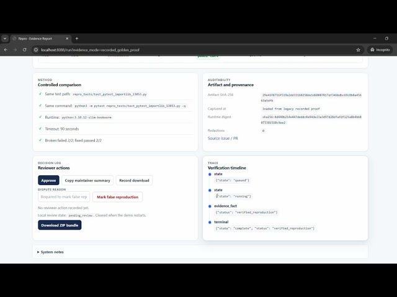Click the test path repro_tests/test_pytest_importlib_13053.py
The width and height of the screenshot is (397, 297).
pyautogui.click(x=110, y=94)
